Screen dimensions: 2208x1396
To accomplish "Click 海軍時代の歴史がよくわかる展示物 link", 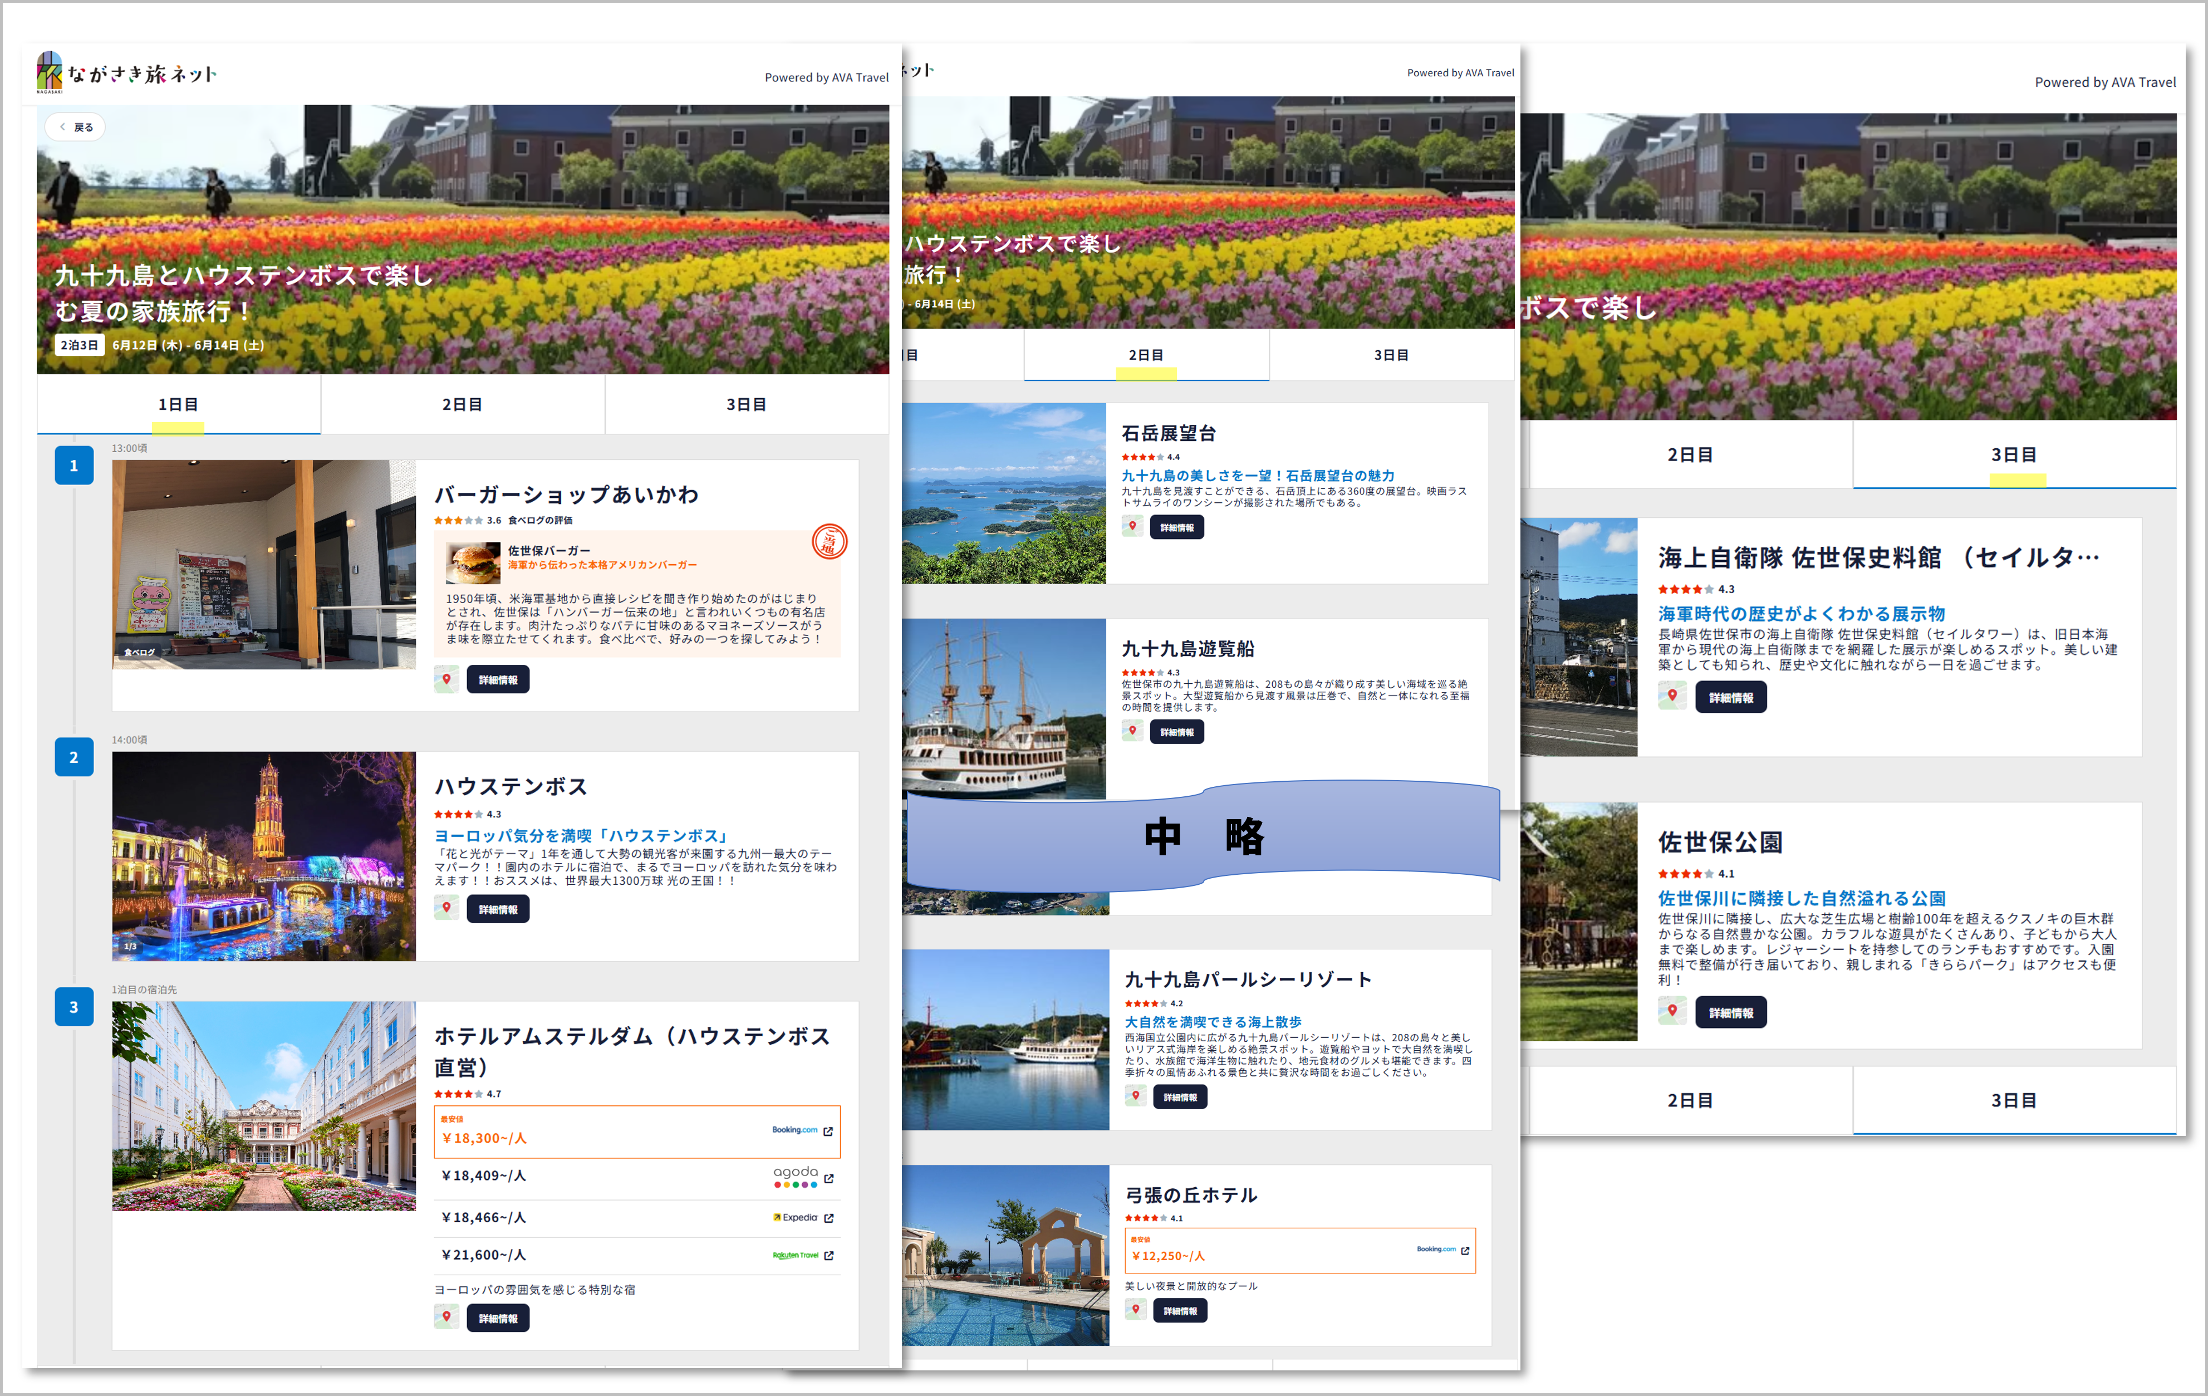I will pyautogui.click(x=1802, y=614).
